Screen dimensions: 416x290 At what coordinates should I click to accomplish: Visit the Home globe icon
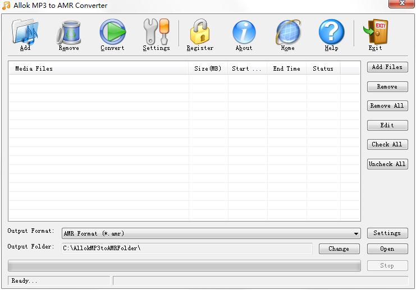pos(288,32)
